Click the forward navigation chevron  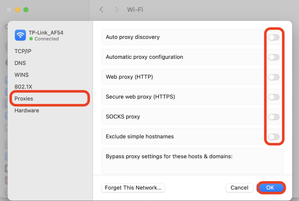click(x=117, y=10)
